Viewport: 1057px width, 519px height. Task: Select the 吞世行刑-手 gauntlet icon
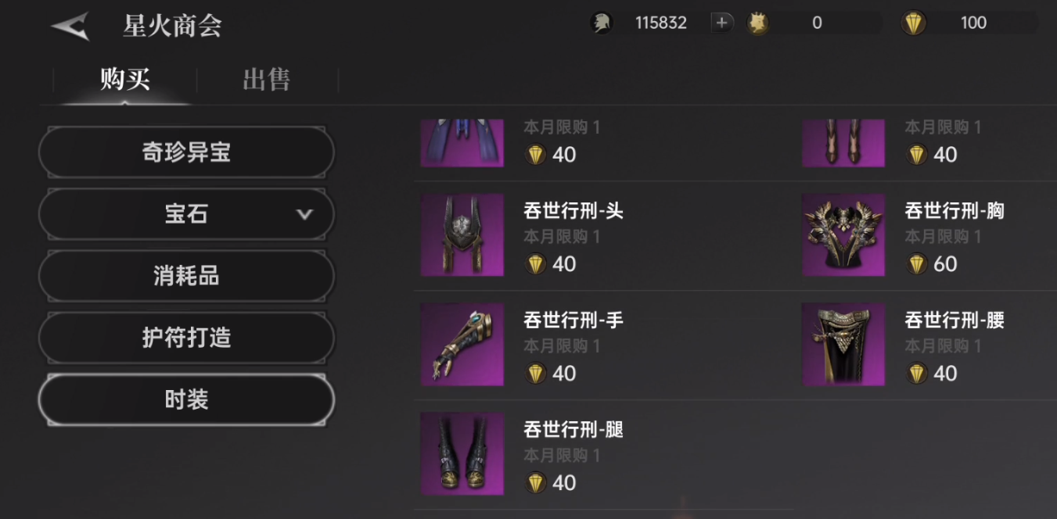point(462,345)
